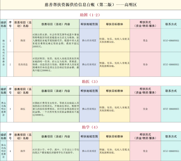Click 慈善项目（活动）名称 header in 助医 table
The width and height of the screenshot is (181, 161).
click(23, 91)
